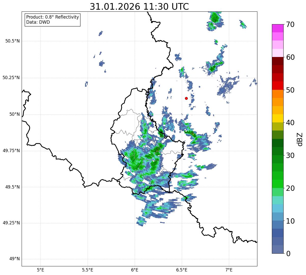Click the '50.5°N' latitude label
Viewport: 306px width, 275px height.
(12, 41)
